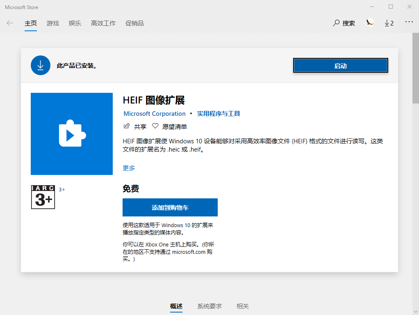Click the IARC 3+ rating badge

tap(43, 197)
